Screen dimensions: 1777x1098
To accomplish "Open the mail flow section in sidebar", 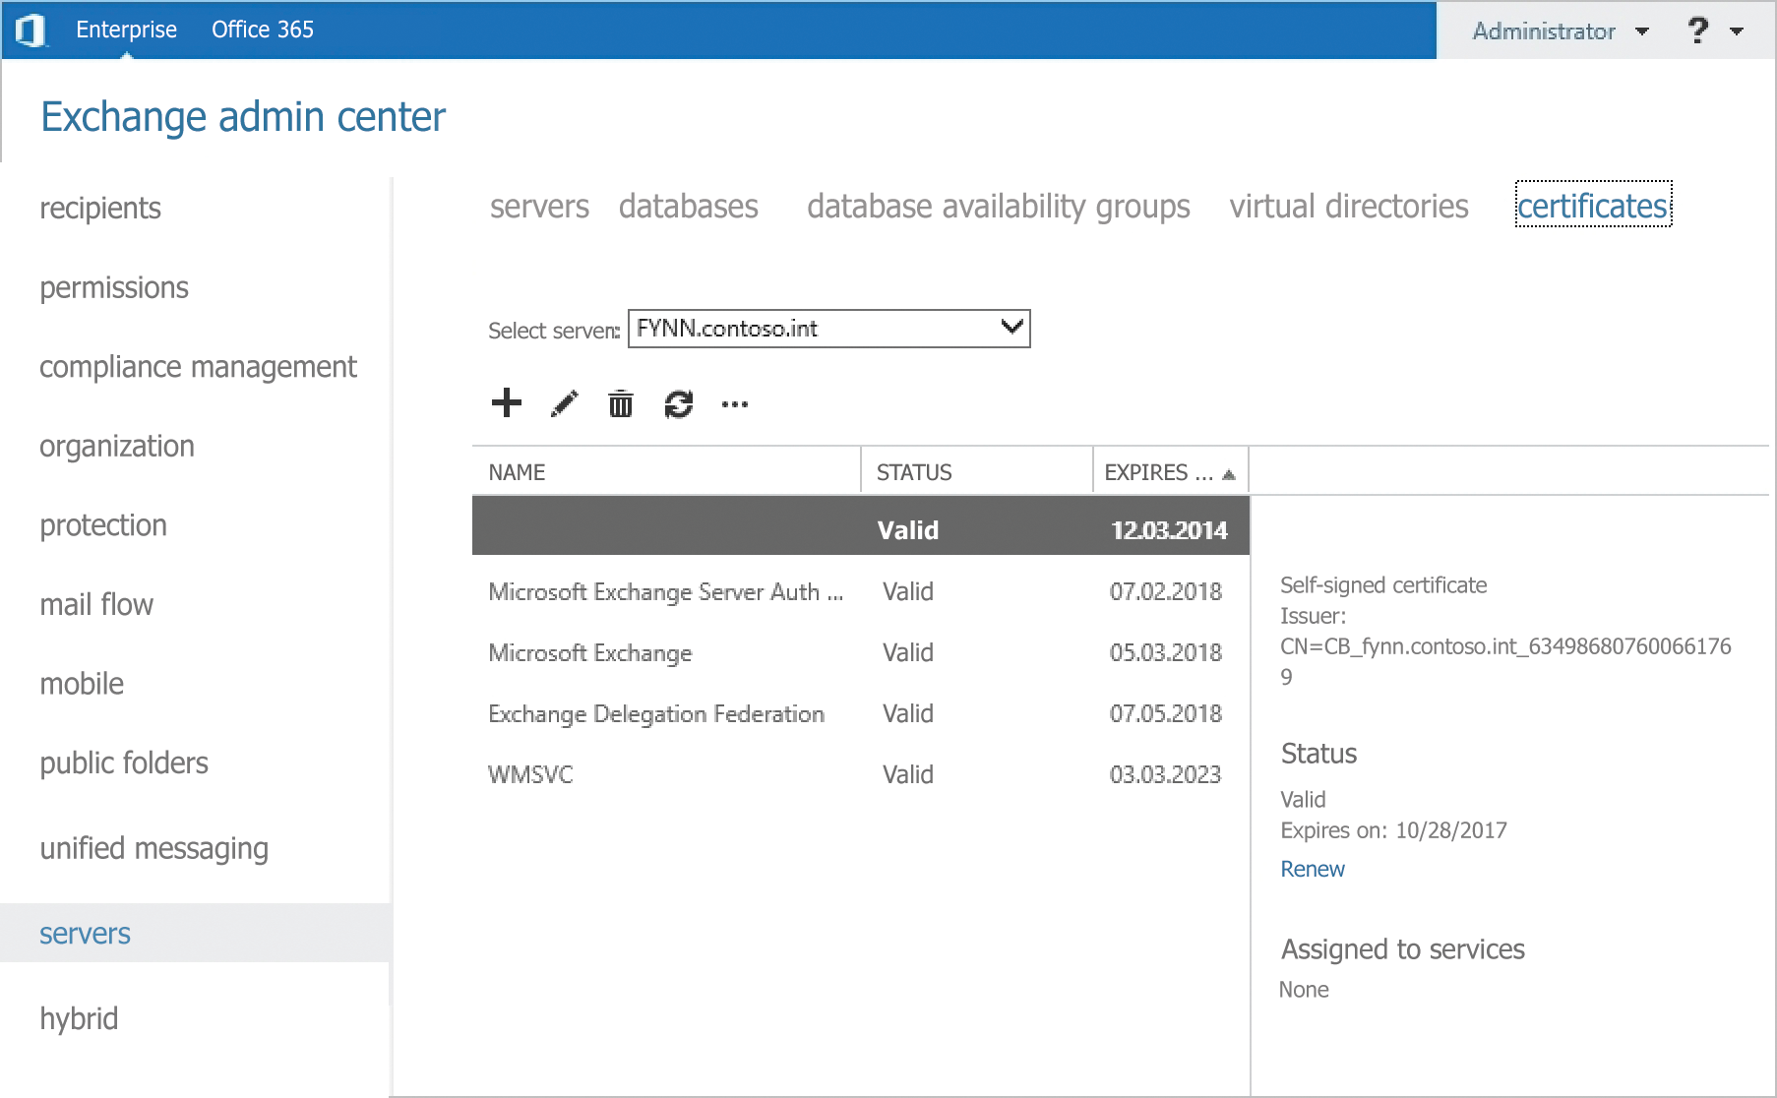I will coord(96,604).
